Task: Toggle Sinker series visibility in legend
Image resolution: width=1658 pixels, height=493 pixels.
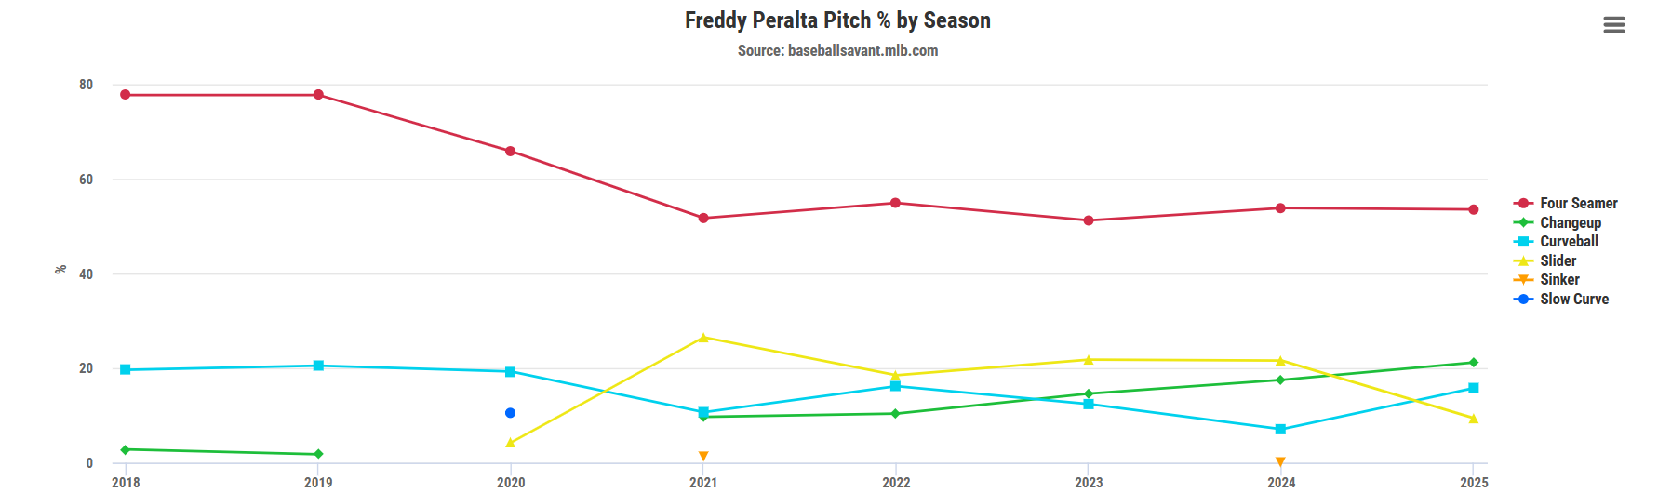Action: pos(1559,280)
